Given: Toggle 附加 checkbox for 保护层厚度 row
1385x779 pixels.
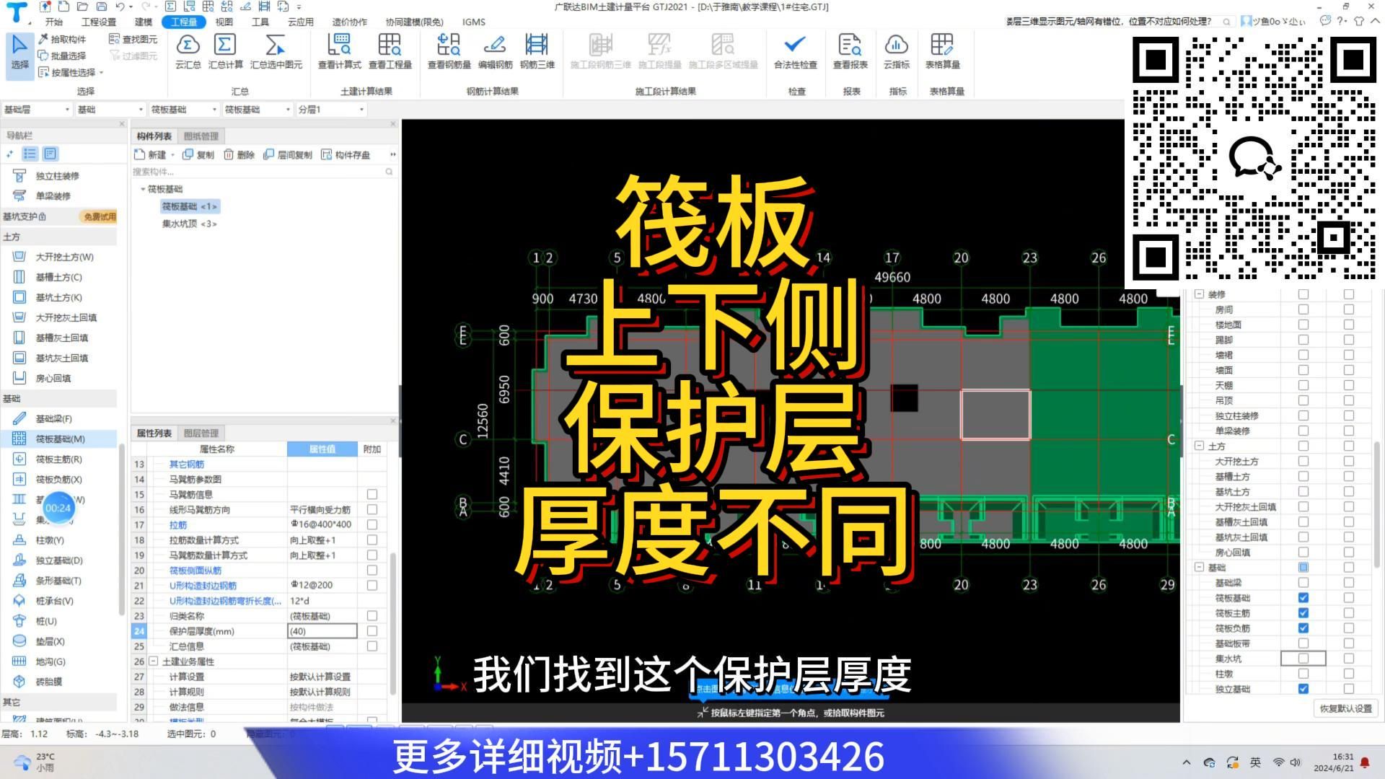Looking at the screenshot, I should click(x=372, y=630).
